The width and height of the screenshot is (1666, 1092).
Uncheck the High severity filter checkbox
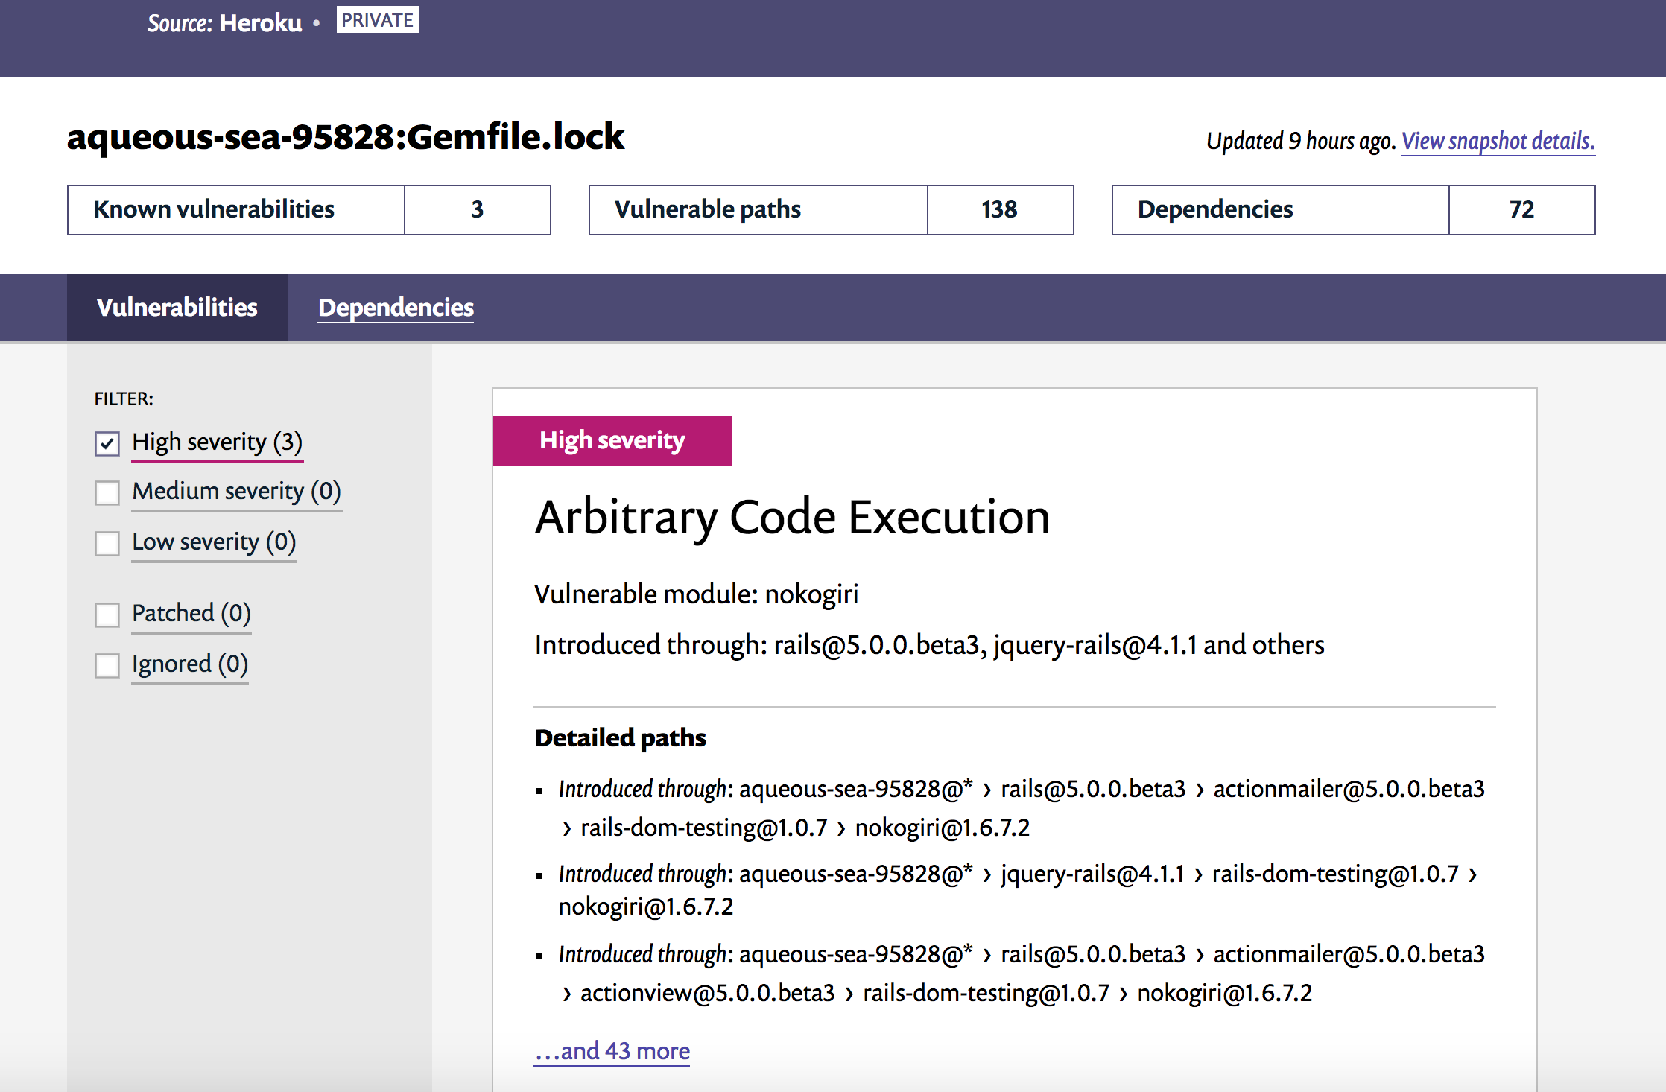(107, 444)
